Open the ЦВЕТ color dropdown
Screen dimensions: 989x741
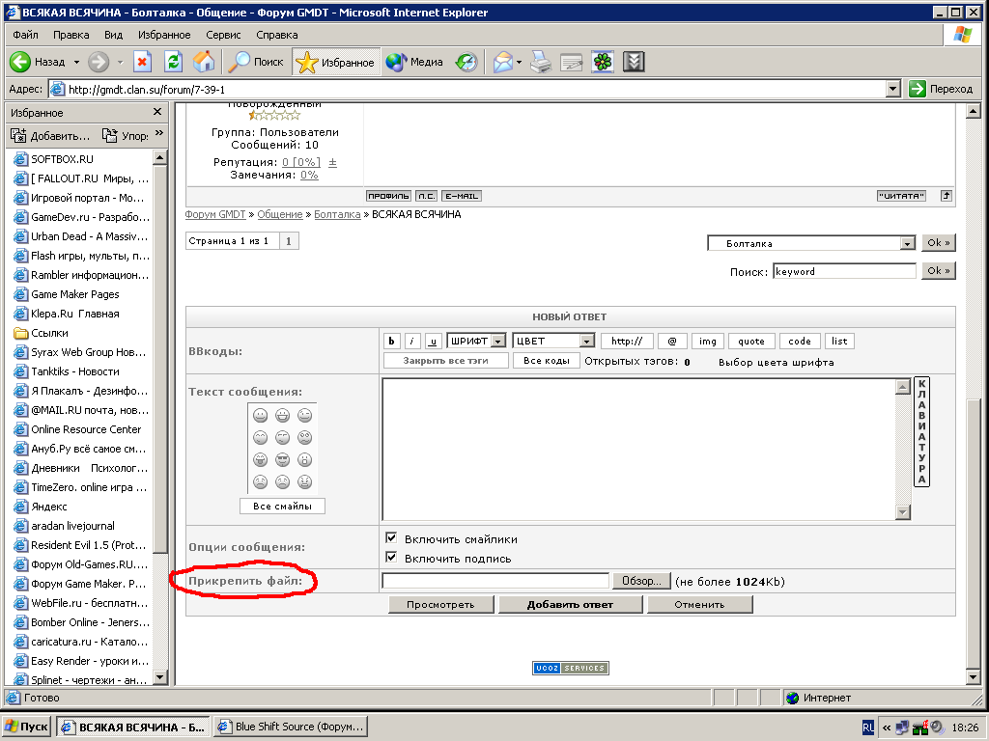click(x=552, y=341)
